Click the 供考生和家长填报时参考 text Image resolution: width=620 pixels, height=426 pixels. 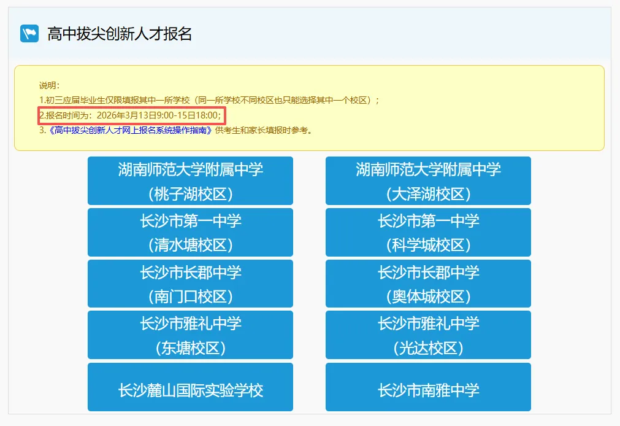[x=264, y=130]
